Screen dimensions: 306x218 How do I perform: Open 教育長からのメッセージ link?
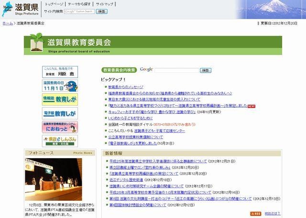(126, 87)
